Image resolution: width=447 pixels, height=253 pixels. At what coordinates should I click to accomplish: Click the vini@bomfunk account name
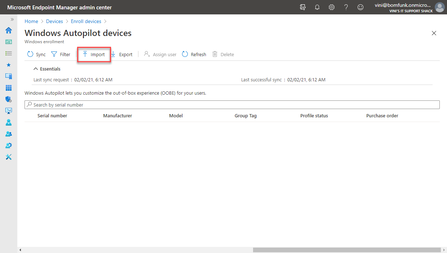tap(403, 5)
